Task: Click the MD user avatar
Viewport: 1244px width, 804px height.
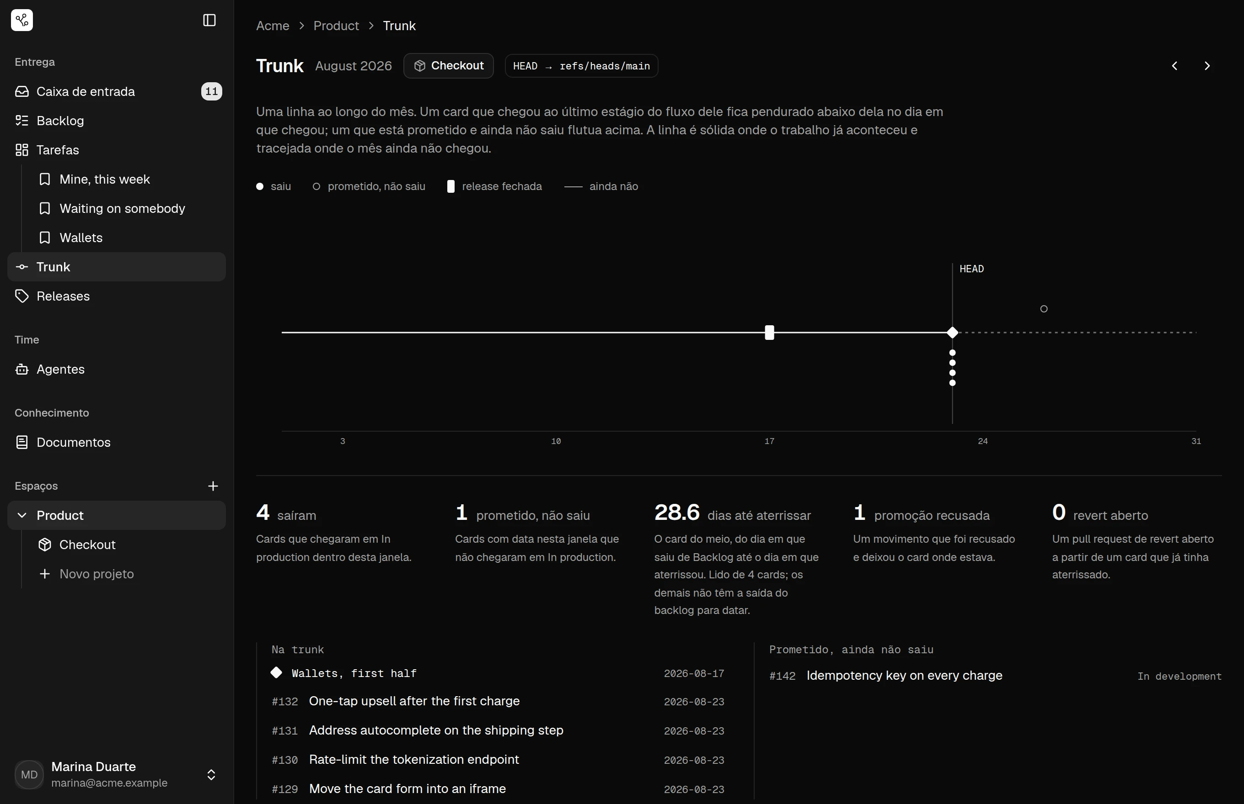Action: point(29,774)
